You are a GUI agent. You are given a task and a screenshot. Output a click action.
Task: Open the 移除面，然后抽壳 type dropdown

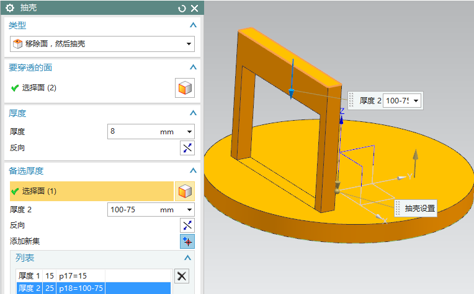[102, 44]
